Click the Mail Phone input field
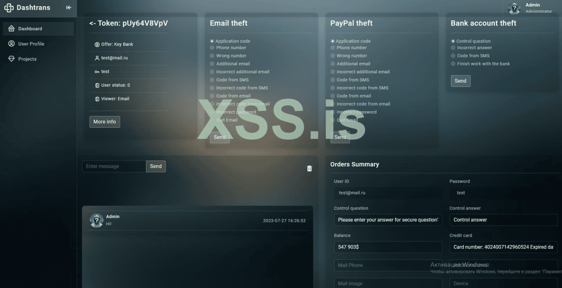This screenshot has width=562, height=288. [388, 265]
